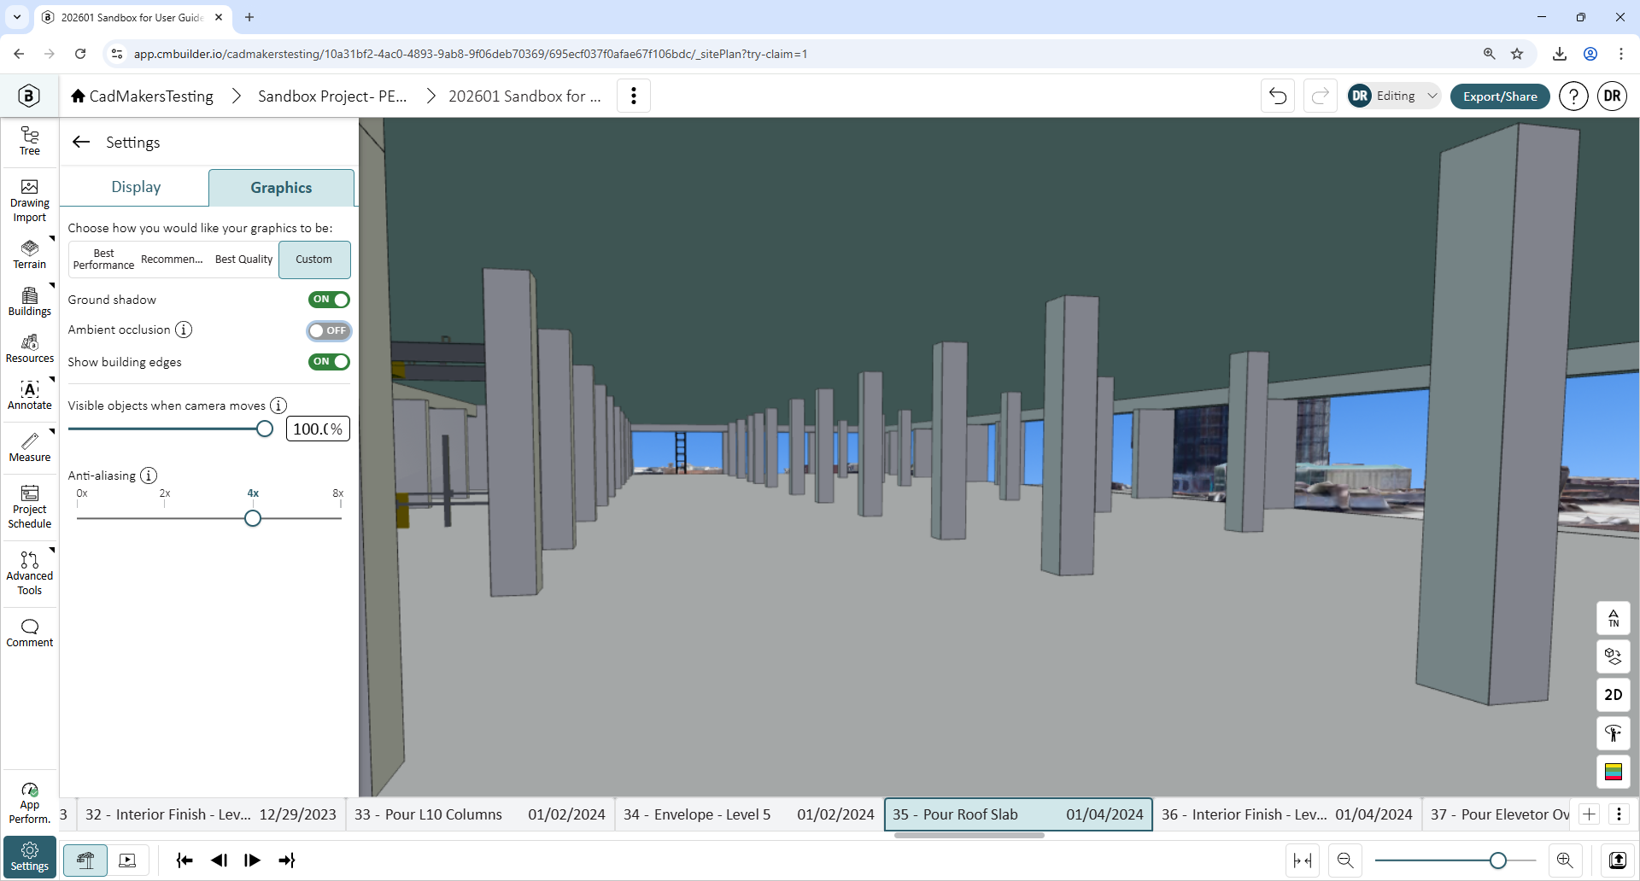Select the crane construction mode icon
Viewport: 1640px width, 881px height.
[85, 861]
